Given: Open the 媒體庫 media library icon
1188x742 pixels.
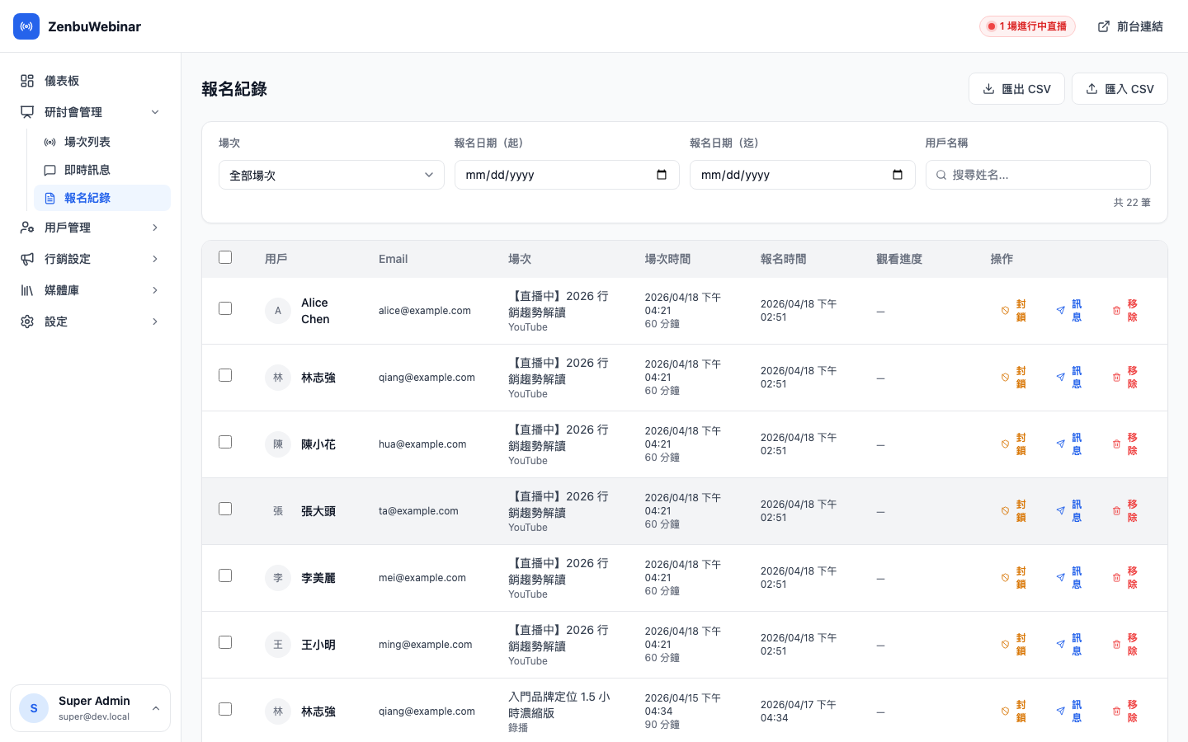Looking at the screenshot, I should tap(26, 289).
